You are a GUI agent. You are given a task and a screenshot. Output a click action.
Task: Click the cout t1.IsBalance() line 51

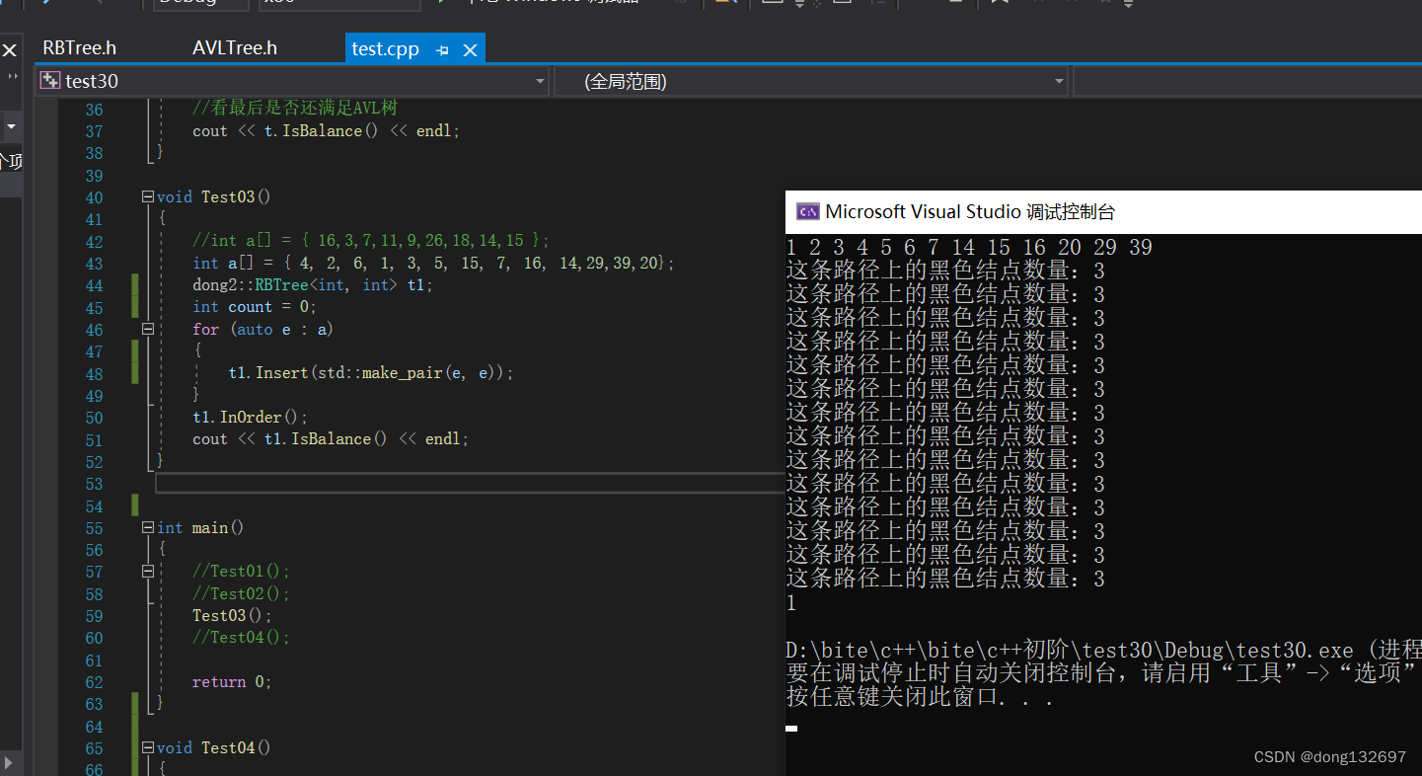[331, 439]
